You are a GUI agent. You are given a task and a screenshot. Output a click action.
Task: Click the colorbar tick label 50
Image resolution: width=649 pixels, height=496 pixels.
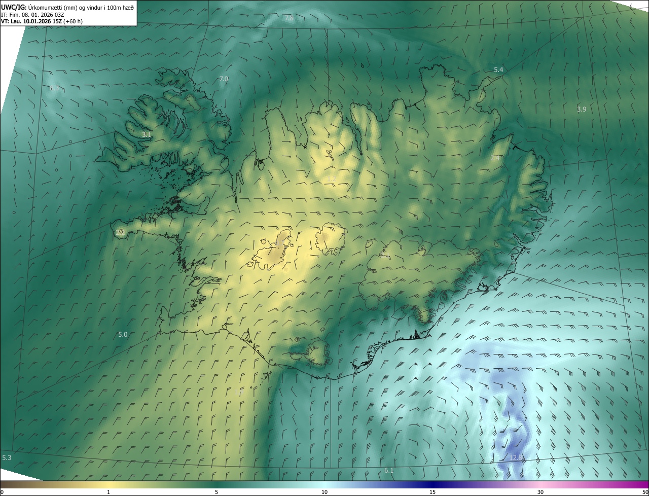pyautogui.click(x=645, y=492)
